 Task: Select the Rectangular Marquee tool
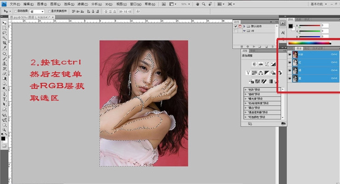click(4, 28)
